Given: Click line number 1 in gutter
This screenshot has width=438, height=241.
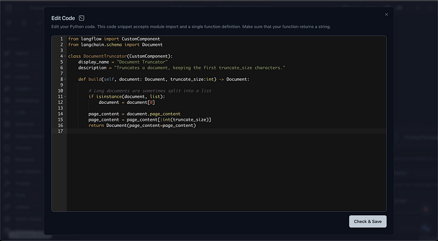Looking at the screenshot, I should click(x=61, y=39).
